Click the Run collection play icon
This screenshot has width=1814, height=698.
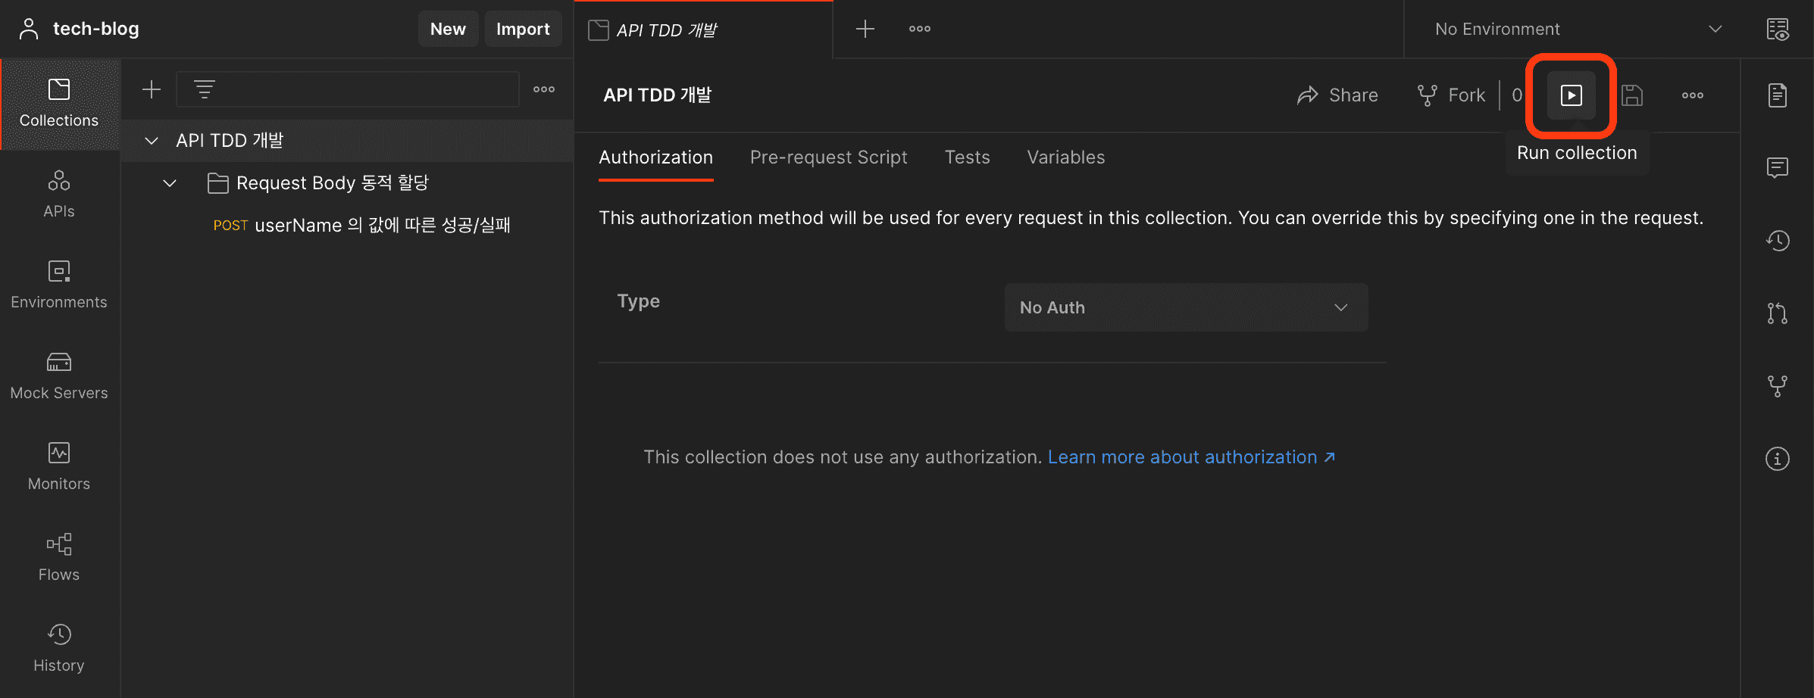pyautogui.click(x=1571, y=95)
